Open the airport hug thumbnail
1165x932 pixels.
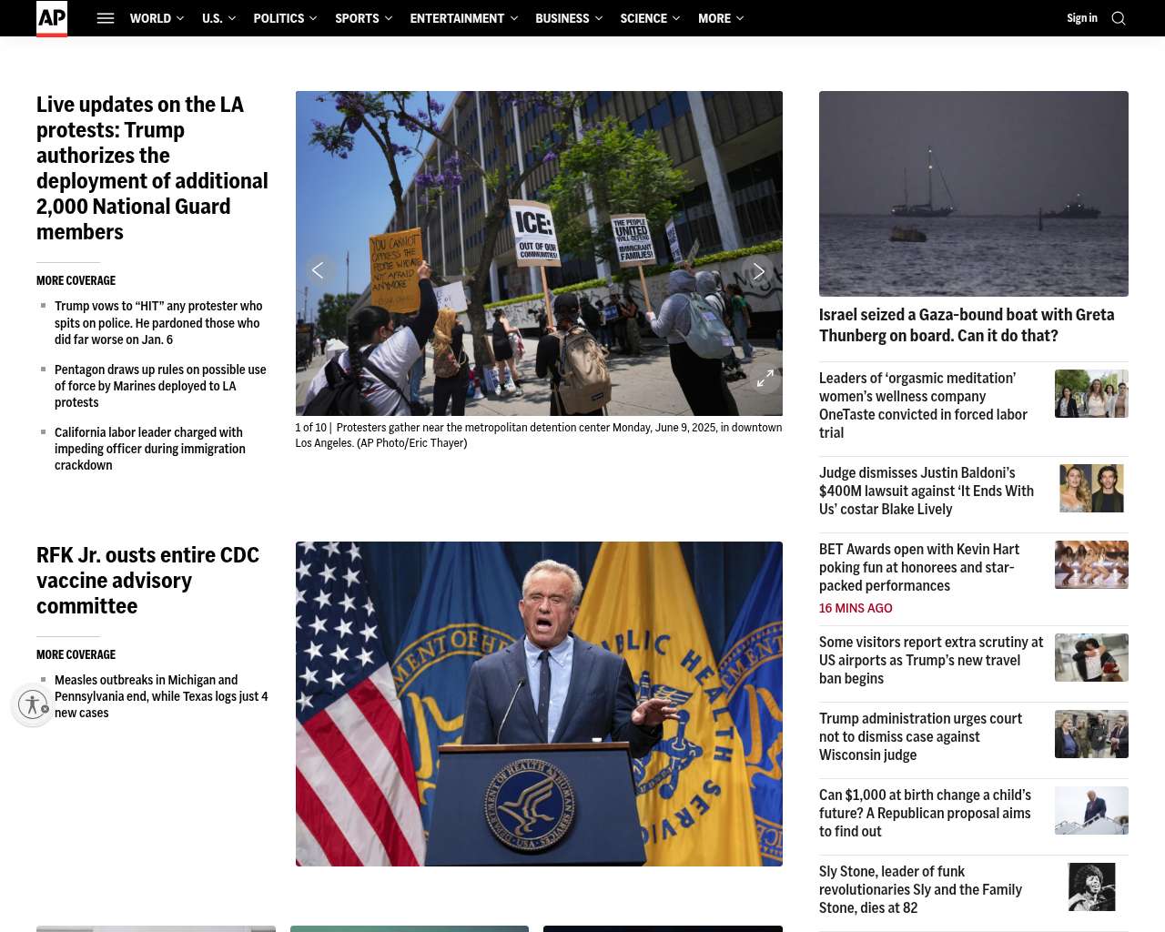1091,657
